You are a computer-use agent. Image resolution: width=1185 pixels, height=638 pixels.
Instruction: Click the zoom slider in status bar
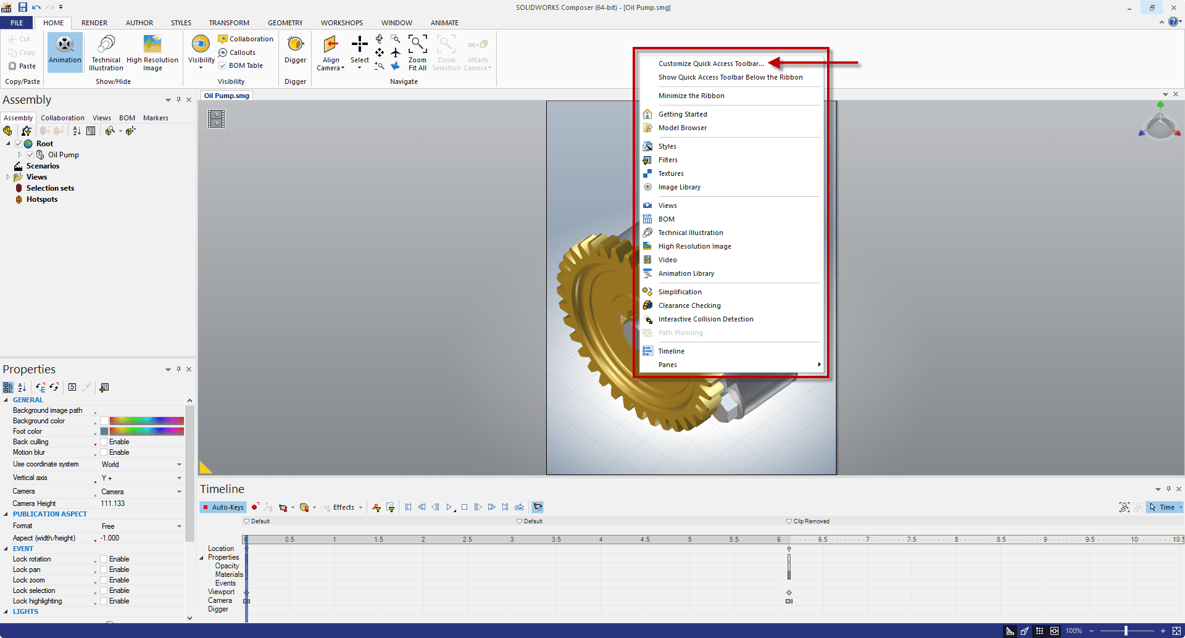[1126, 631]
